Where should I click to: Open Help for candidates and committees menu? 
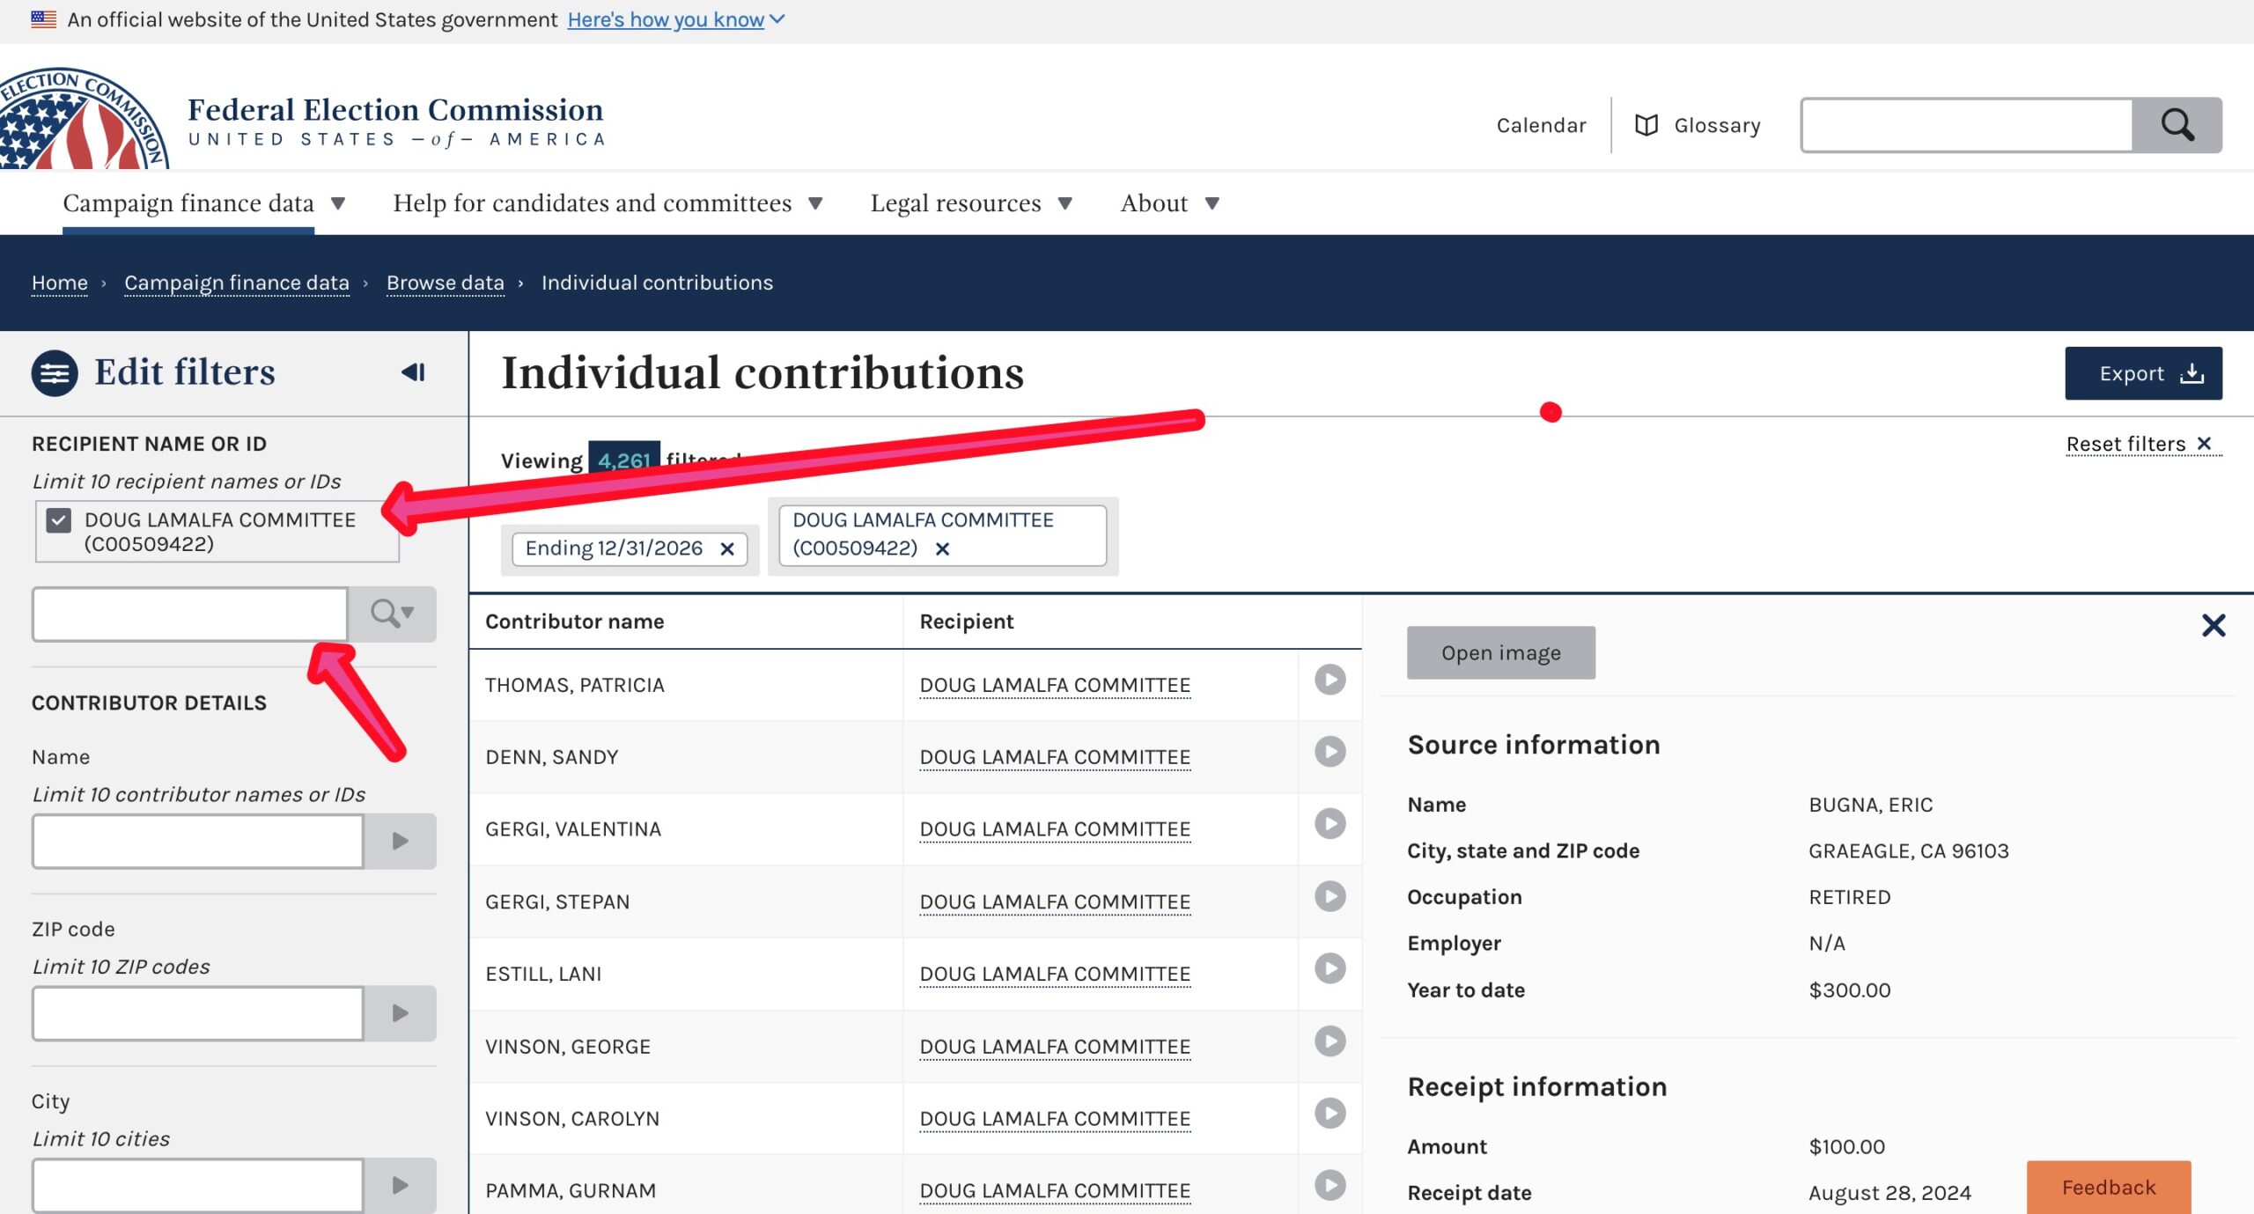click(608, 203)
